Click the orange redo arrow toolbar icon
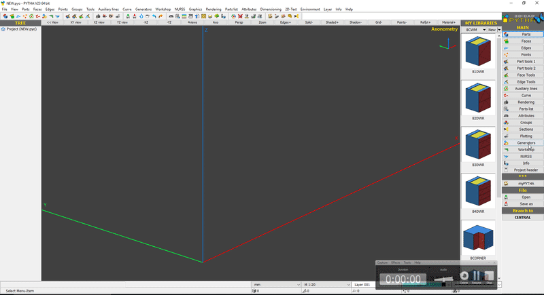This screenshot has height=295, width=544. click(160, 16)
